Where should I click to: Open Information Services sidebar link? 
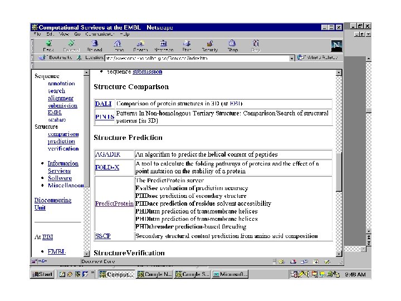[63, 167]
